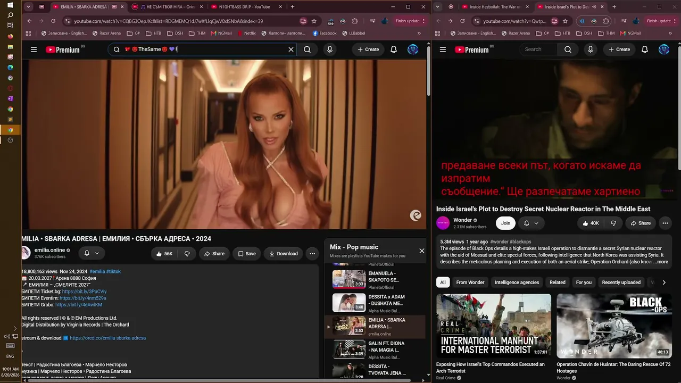The height and width of the screenshot is (383, 681).
Task: Open Extensions puzzle menu in left browser
Action: pos(355,21)
